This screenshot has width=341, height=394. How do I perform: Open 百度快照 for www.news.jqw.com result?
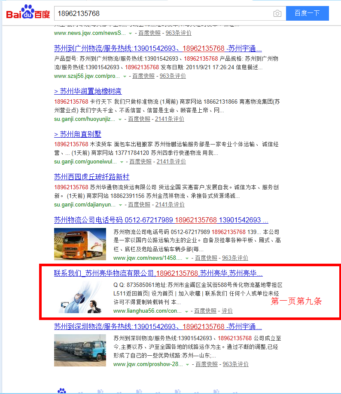pos(149,33)
